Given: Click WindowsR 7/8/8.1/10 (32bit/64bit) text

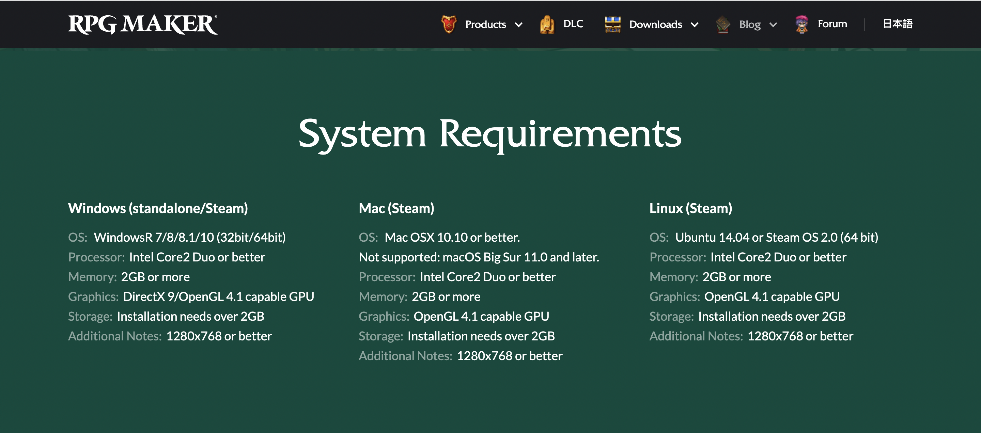Looking at the screenshot, I should (190, 237).
